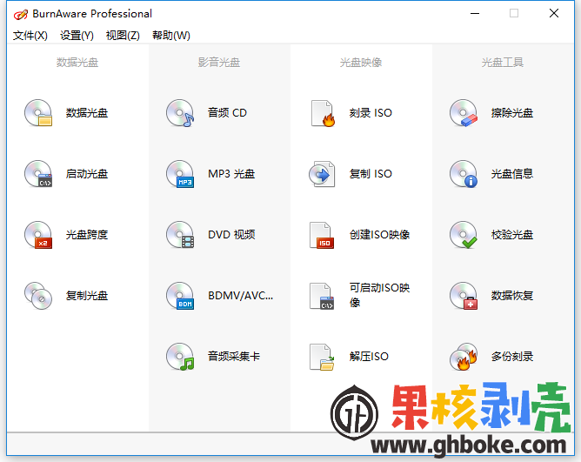This screenshot has height=462, width=581.
Task: Select the 光盘跨度 x2 disc icon
Action: 38,235
